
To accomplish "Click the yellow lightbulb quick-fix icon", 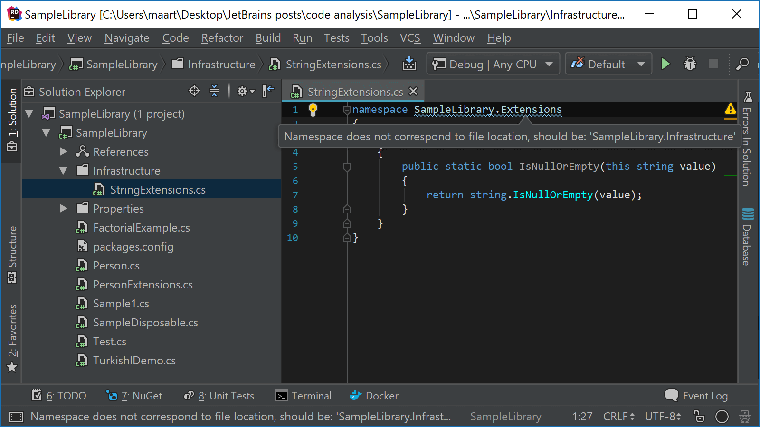I will point(313,110).
